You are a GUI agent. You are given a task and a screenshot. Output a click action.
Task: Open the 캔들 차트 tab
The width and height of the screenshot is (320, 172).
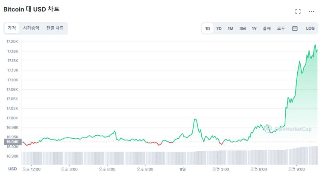coord(55,28)
